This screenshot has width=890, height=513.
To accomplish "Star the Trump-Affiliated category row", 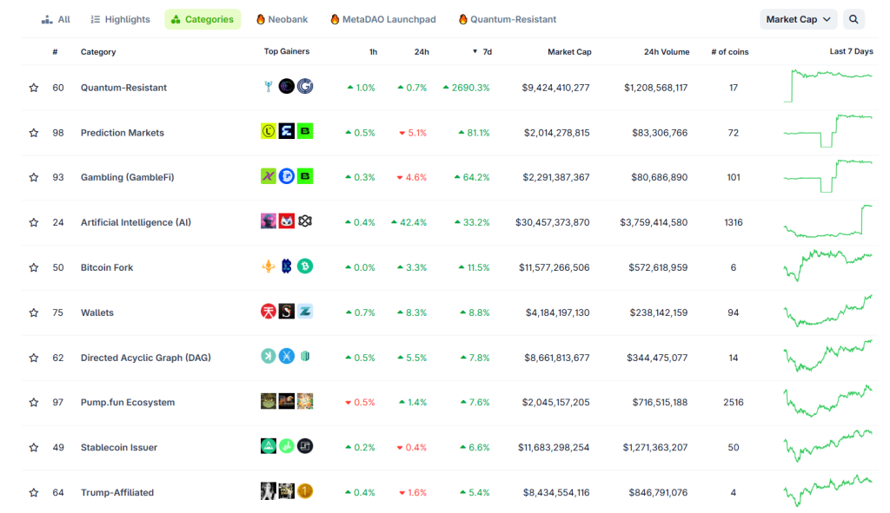I will pyautogui.click(x=33, y=491).
